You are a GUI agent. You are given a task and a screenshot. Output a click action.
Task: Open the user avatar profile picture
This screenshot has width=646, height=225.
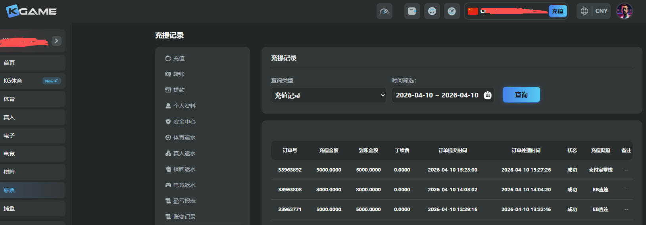pyautogui.click(x=624, y=11)
